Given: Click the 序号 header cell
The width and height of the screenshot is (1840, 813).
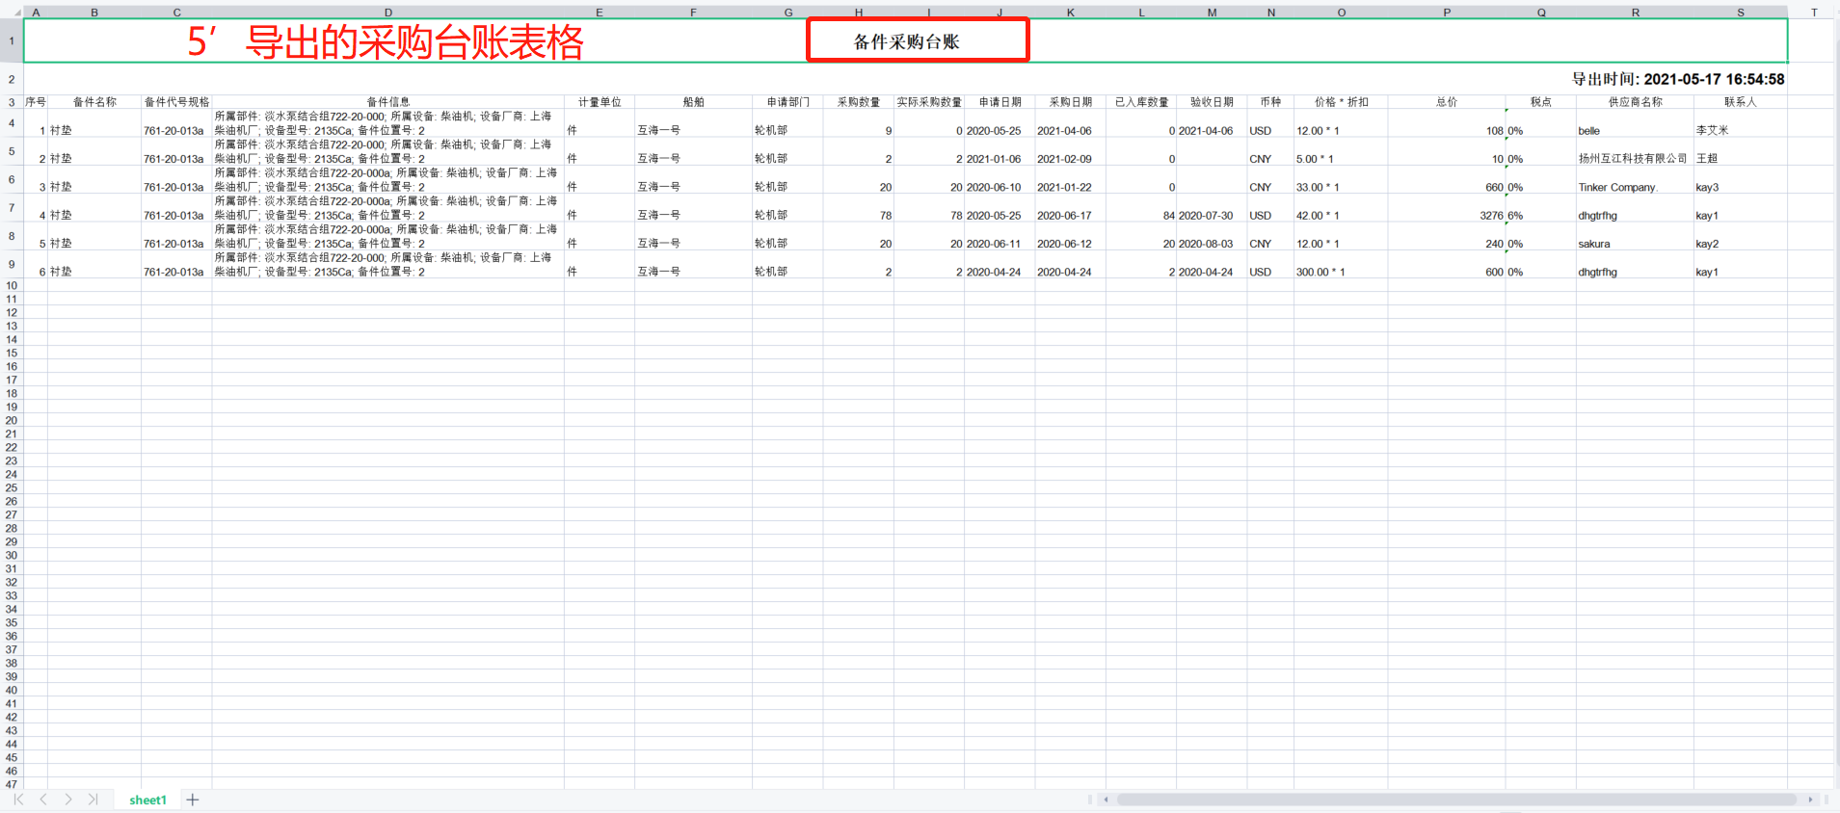Looking at the screenshot, I should pyautogui.click(x=36, y=101).
